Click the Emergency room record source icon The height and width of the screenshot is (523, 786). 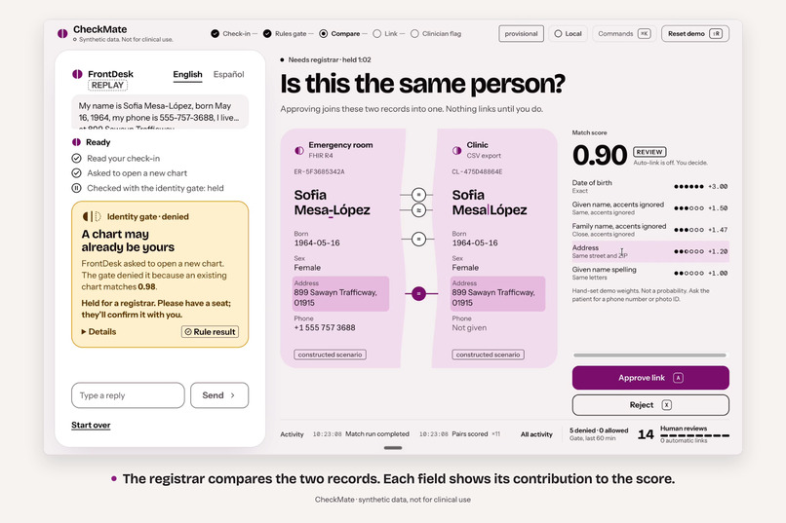click(299, 150)
